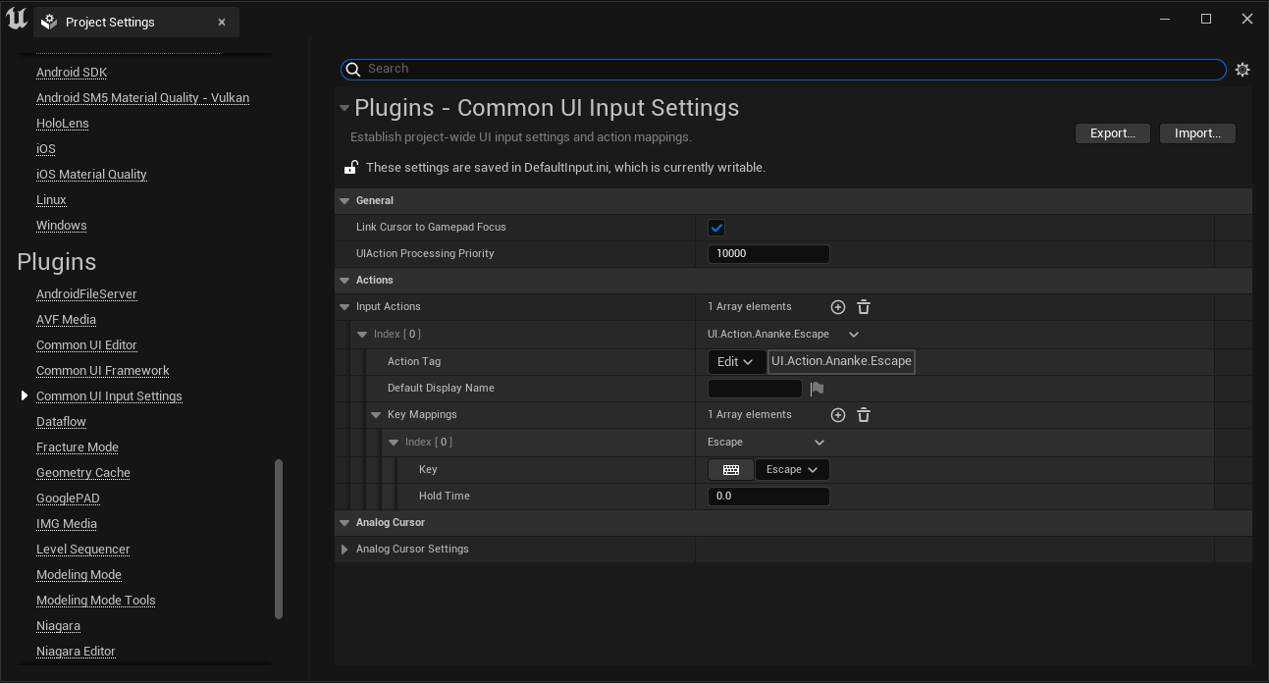Open the Niagara plugin settings
Viewport: 1269px width, 683px height.
click(x=58, y=626)
